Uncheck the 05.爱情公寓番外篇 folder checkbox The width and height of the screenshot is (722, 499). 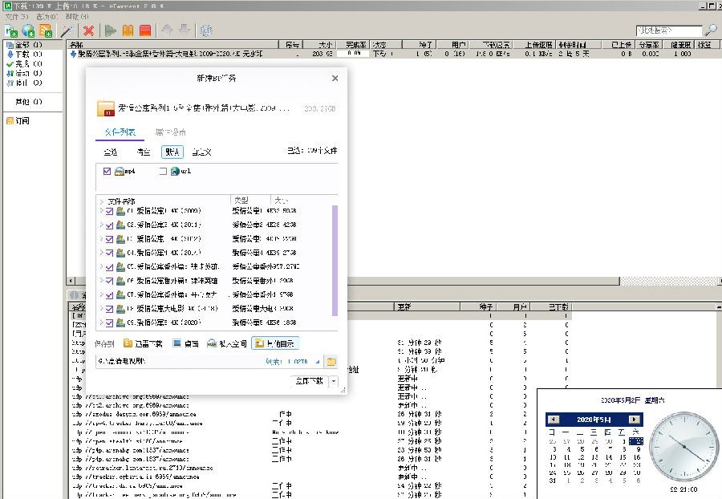coord(109,267)
